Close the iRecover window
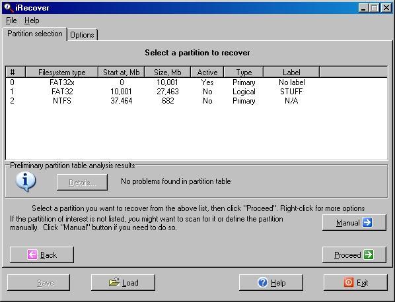 point(386,8)
